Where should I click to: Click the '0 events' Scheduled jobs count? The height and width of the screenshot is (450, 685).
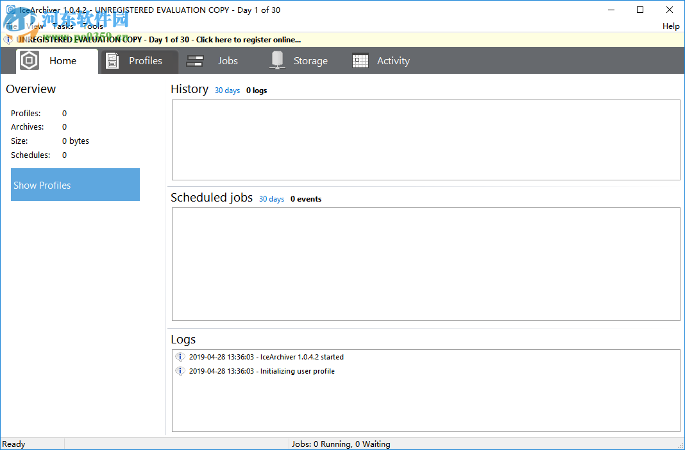[x=306, y=199]
